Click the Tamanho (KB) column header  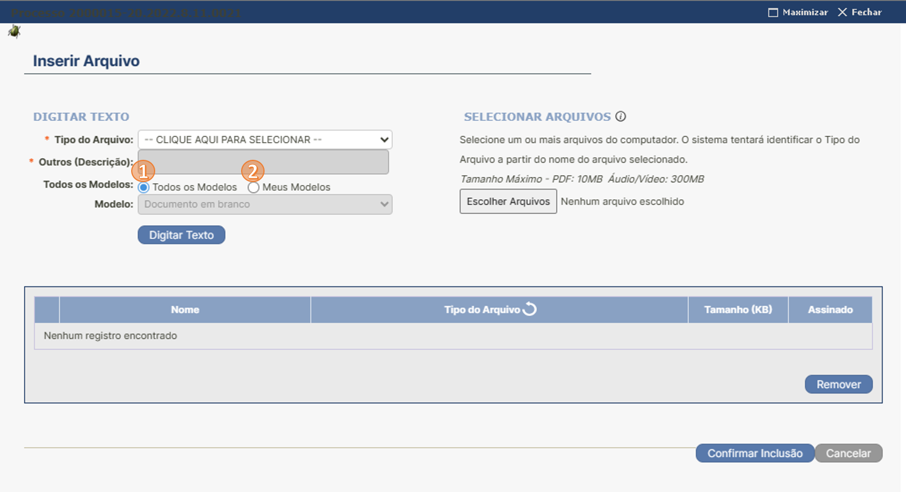tap(738, 310)
